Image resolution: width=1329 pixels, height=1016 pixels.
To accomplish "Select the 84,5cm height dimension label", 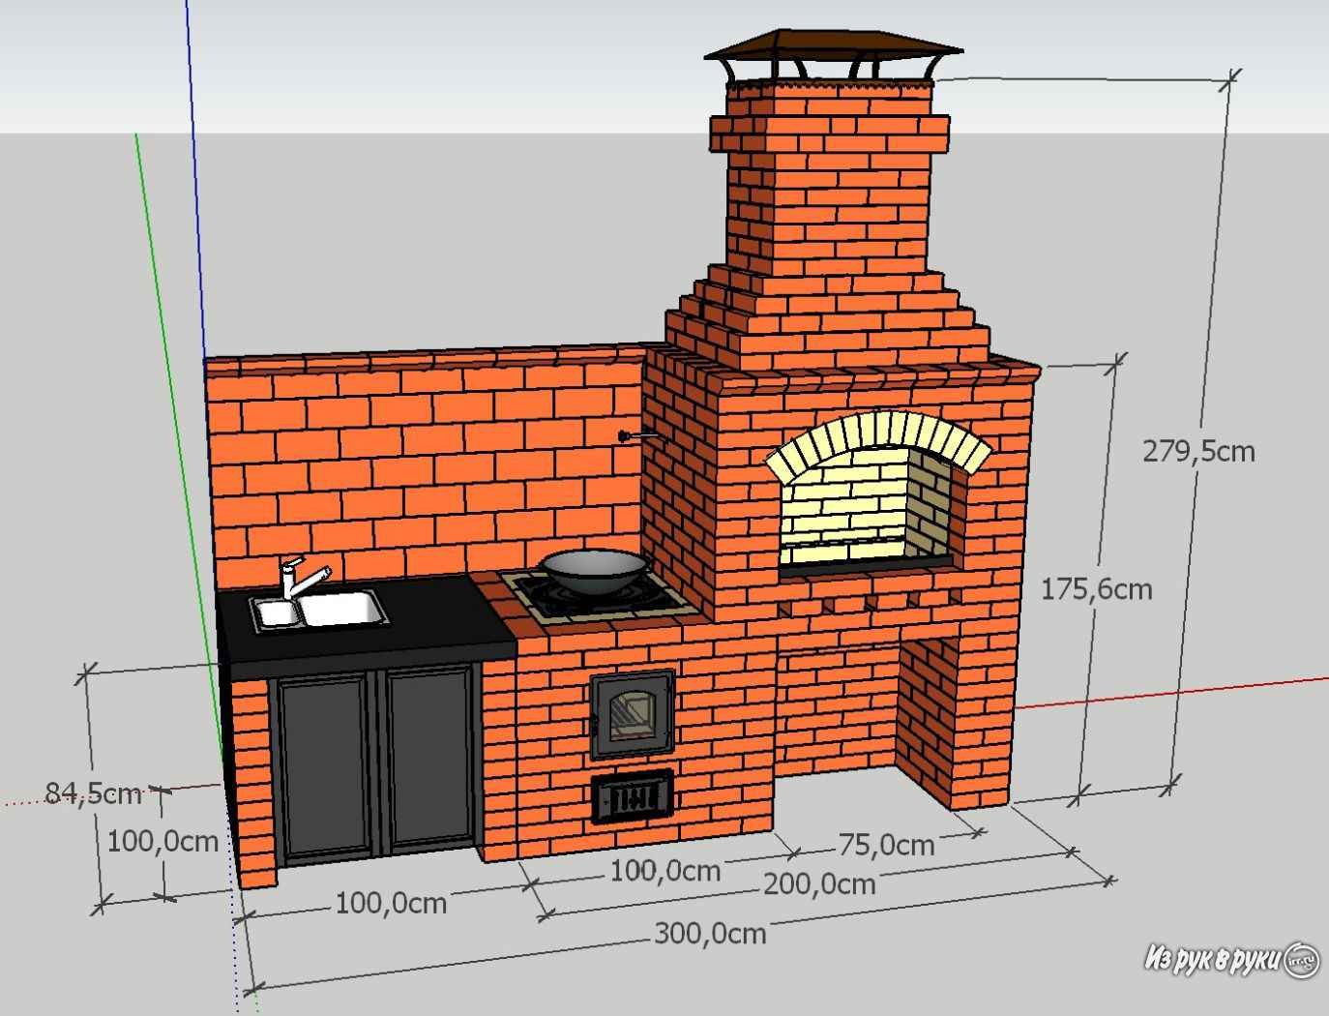I will point(93,793).
